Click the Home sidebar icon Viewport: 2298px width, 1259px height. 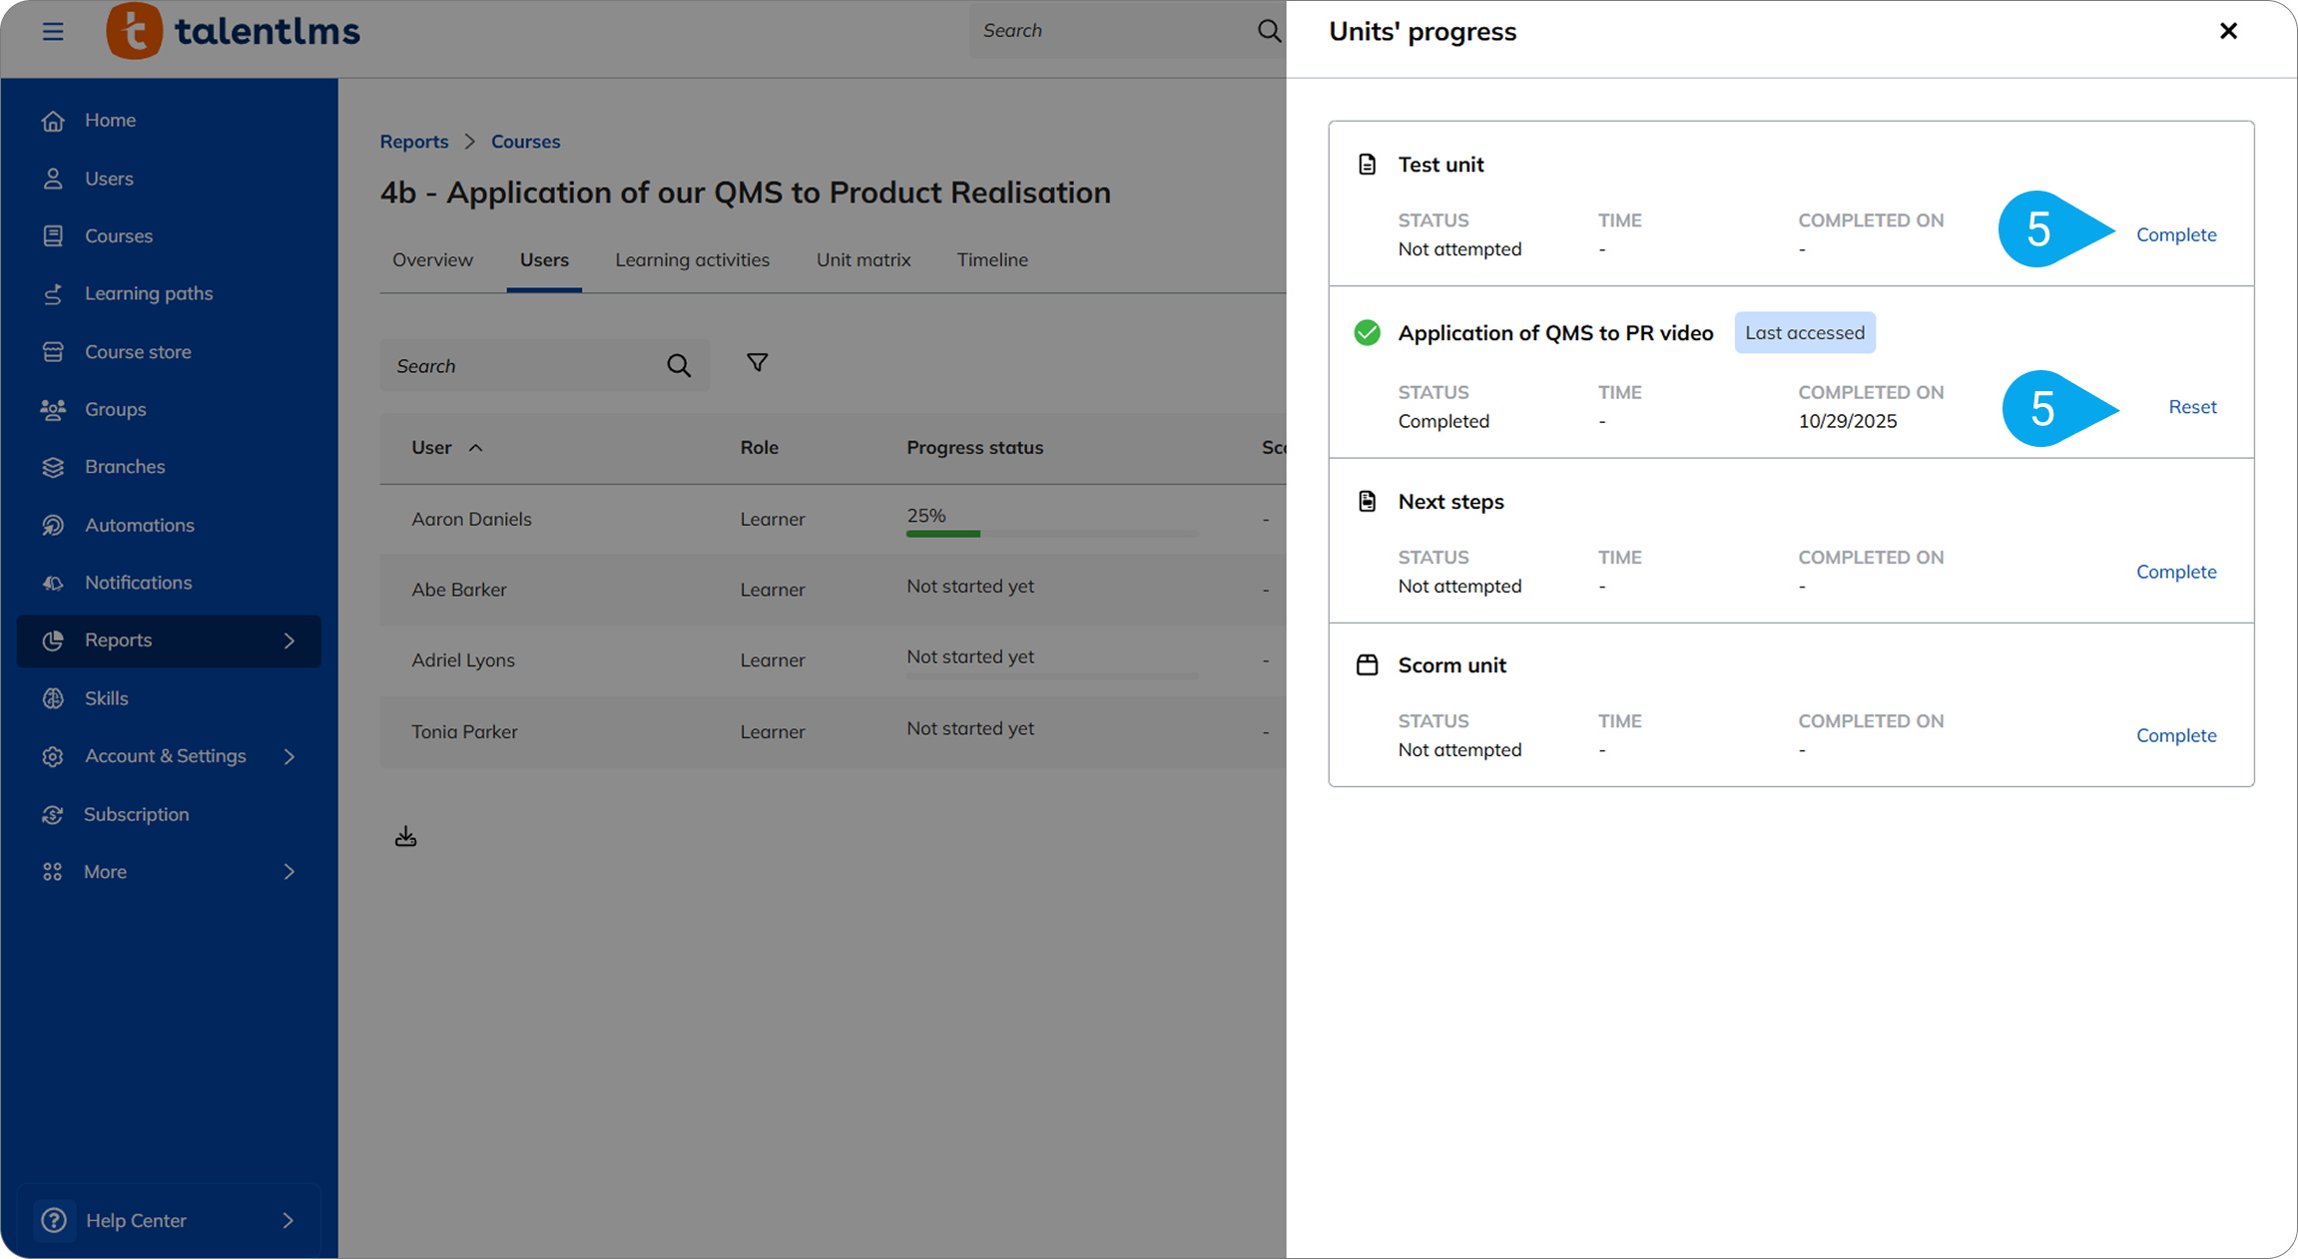53,121
